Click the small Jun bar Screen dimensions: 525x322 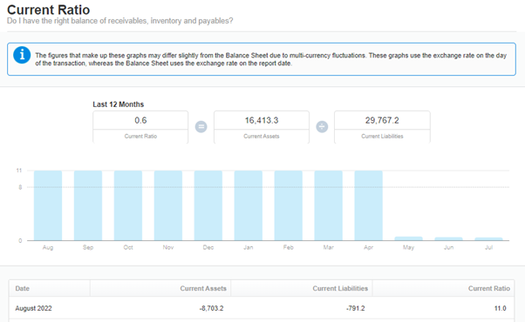448,238
